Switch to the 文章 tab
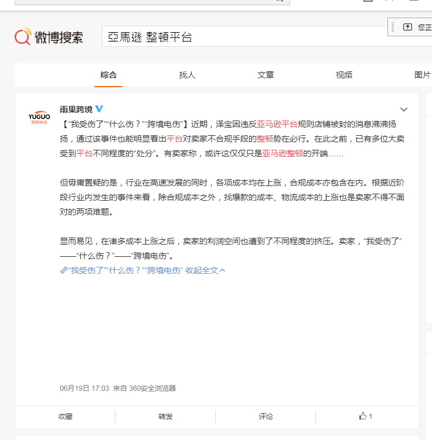This screenshot has height=440, width=432. 266,75
